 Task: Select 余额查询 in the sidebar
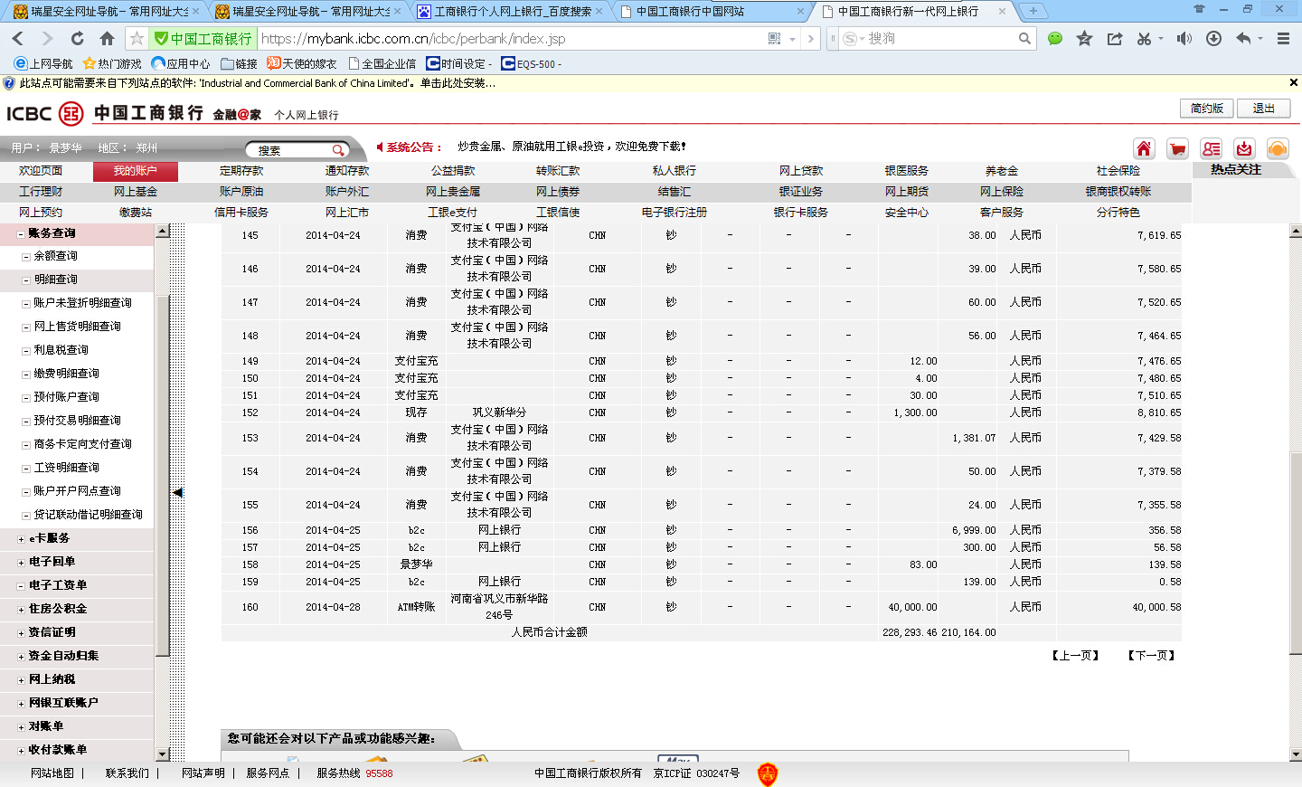55,256
